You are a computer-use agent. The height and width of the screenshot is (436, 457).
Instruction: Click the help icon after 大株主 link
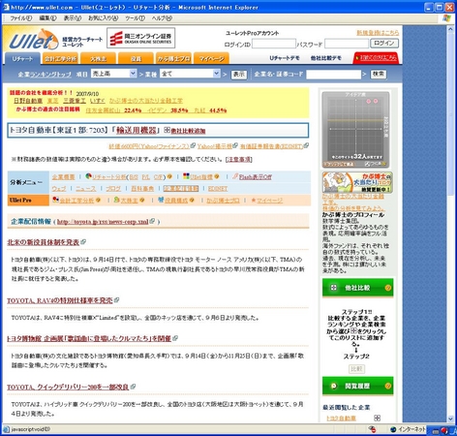[x=141, y=201]
